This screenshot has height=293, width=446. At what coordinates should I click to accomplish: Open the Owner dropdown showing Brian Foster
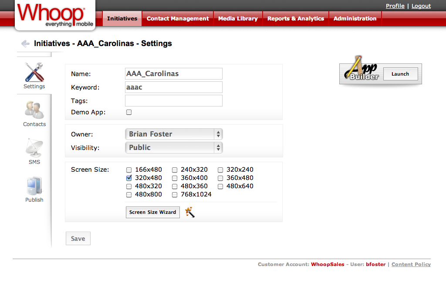[174, 134]
